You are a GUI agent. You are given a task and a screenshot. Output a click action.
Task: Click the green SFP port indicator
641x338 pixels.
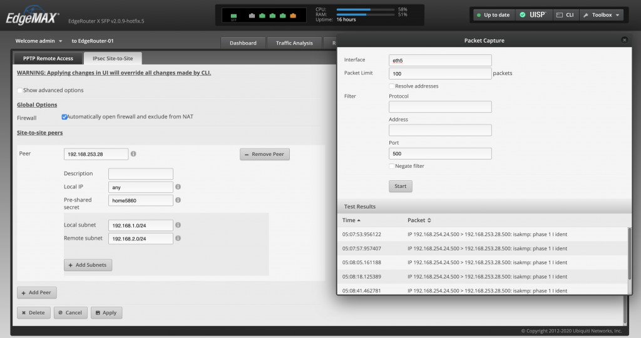pyautogui.click(x=234, y=16)
